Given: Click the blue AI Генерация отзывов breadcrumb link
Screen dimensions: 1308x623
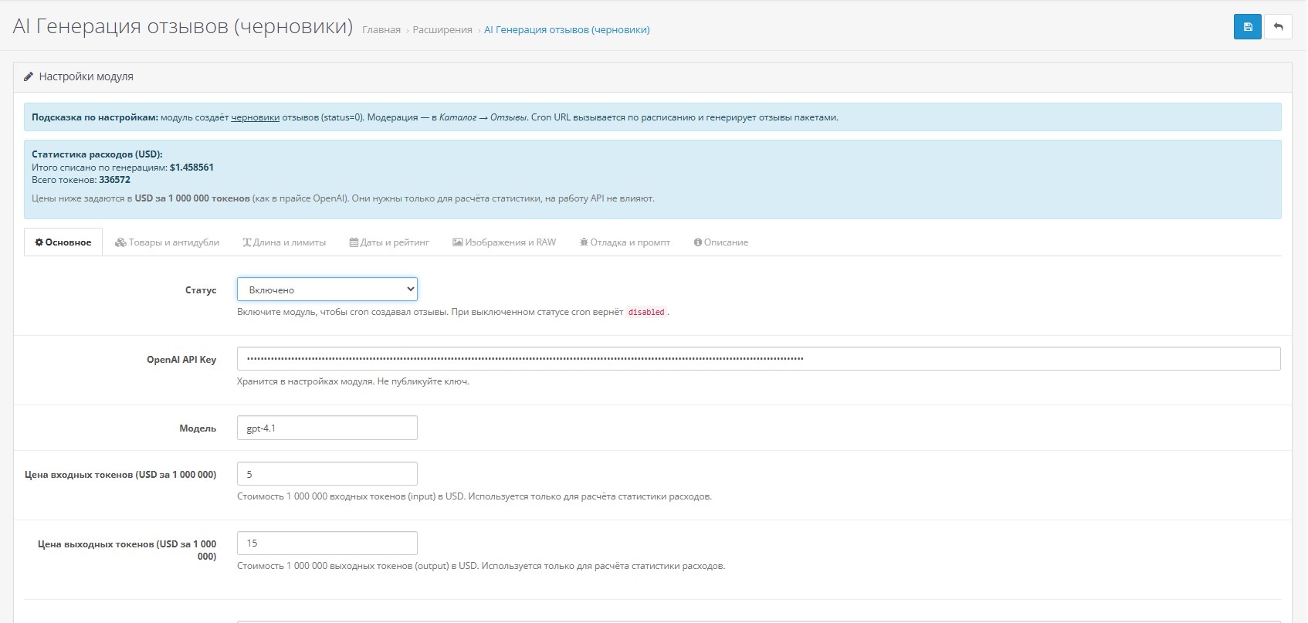Looking at the screenshot, I should pyautogui.click(x=566, y=30).
